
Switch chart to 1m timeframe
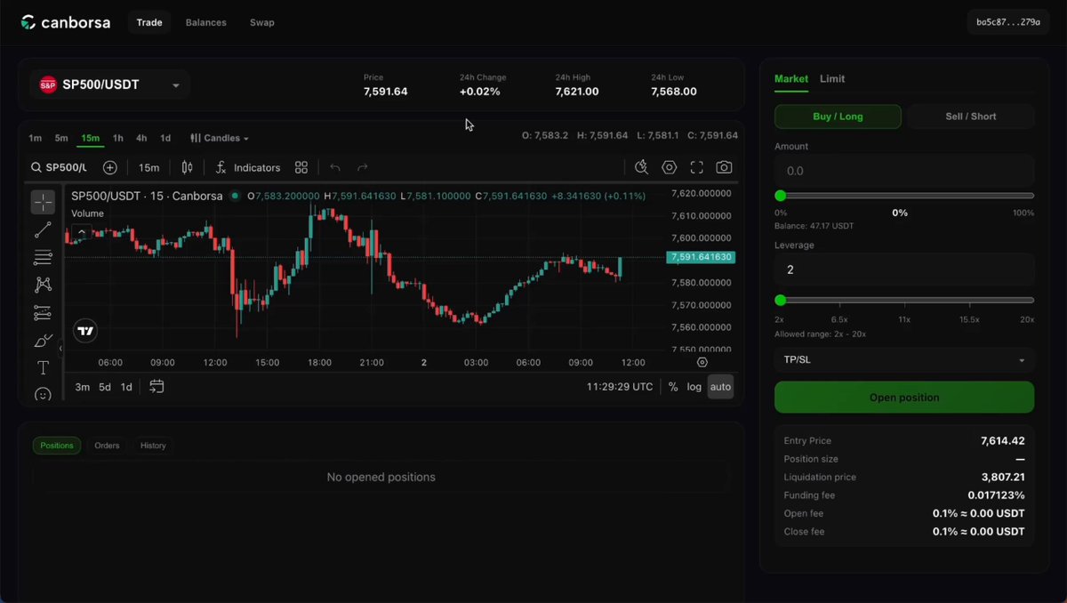pos(36,138)
